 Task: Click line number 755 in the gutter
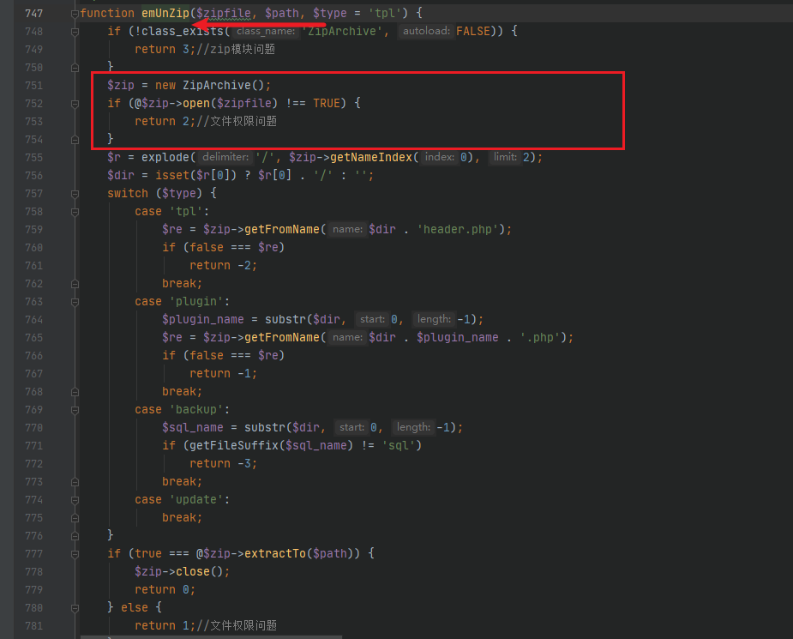(34, 158)
